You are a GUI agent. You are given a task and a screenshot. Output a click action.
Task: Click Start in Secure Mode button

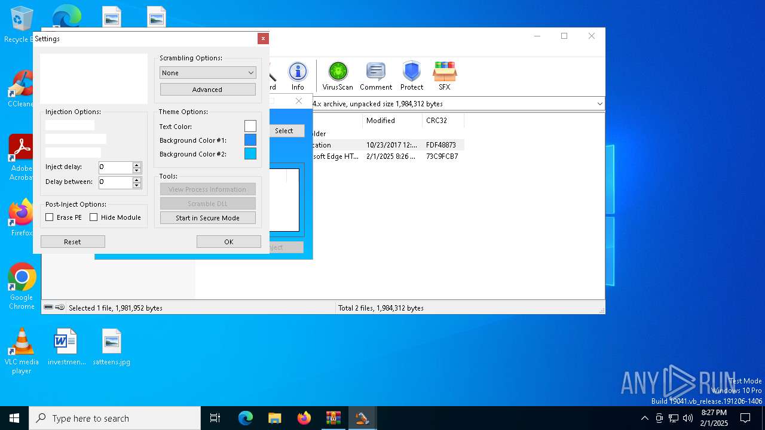pos(207,218)
